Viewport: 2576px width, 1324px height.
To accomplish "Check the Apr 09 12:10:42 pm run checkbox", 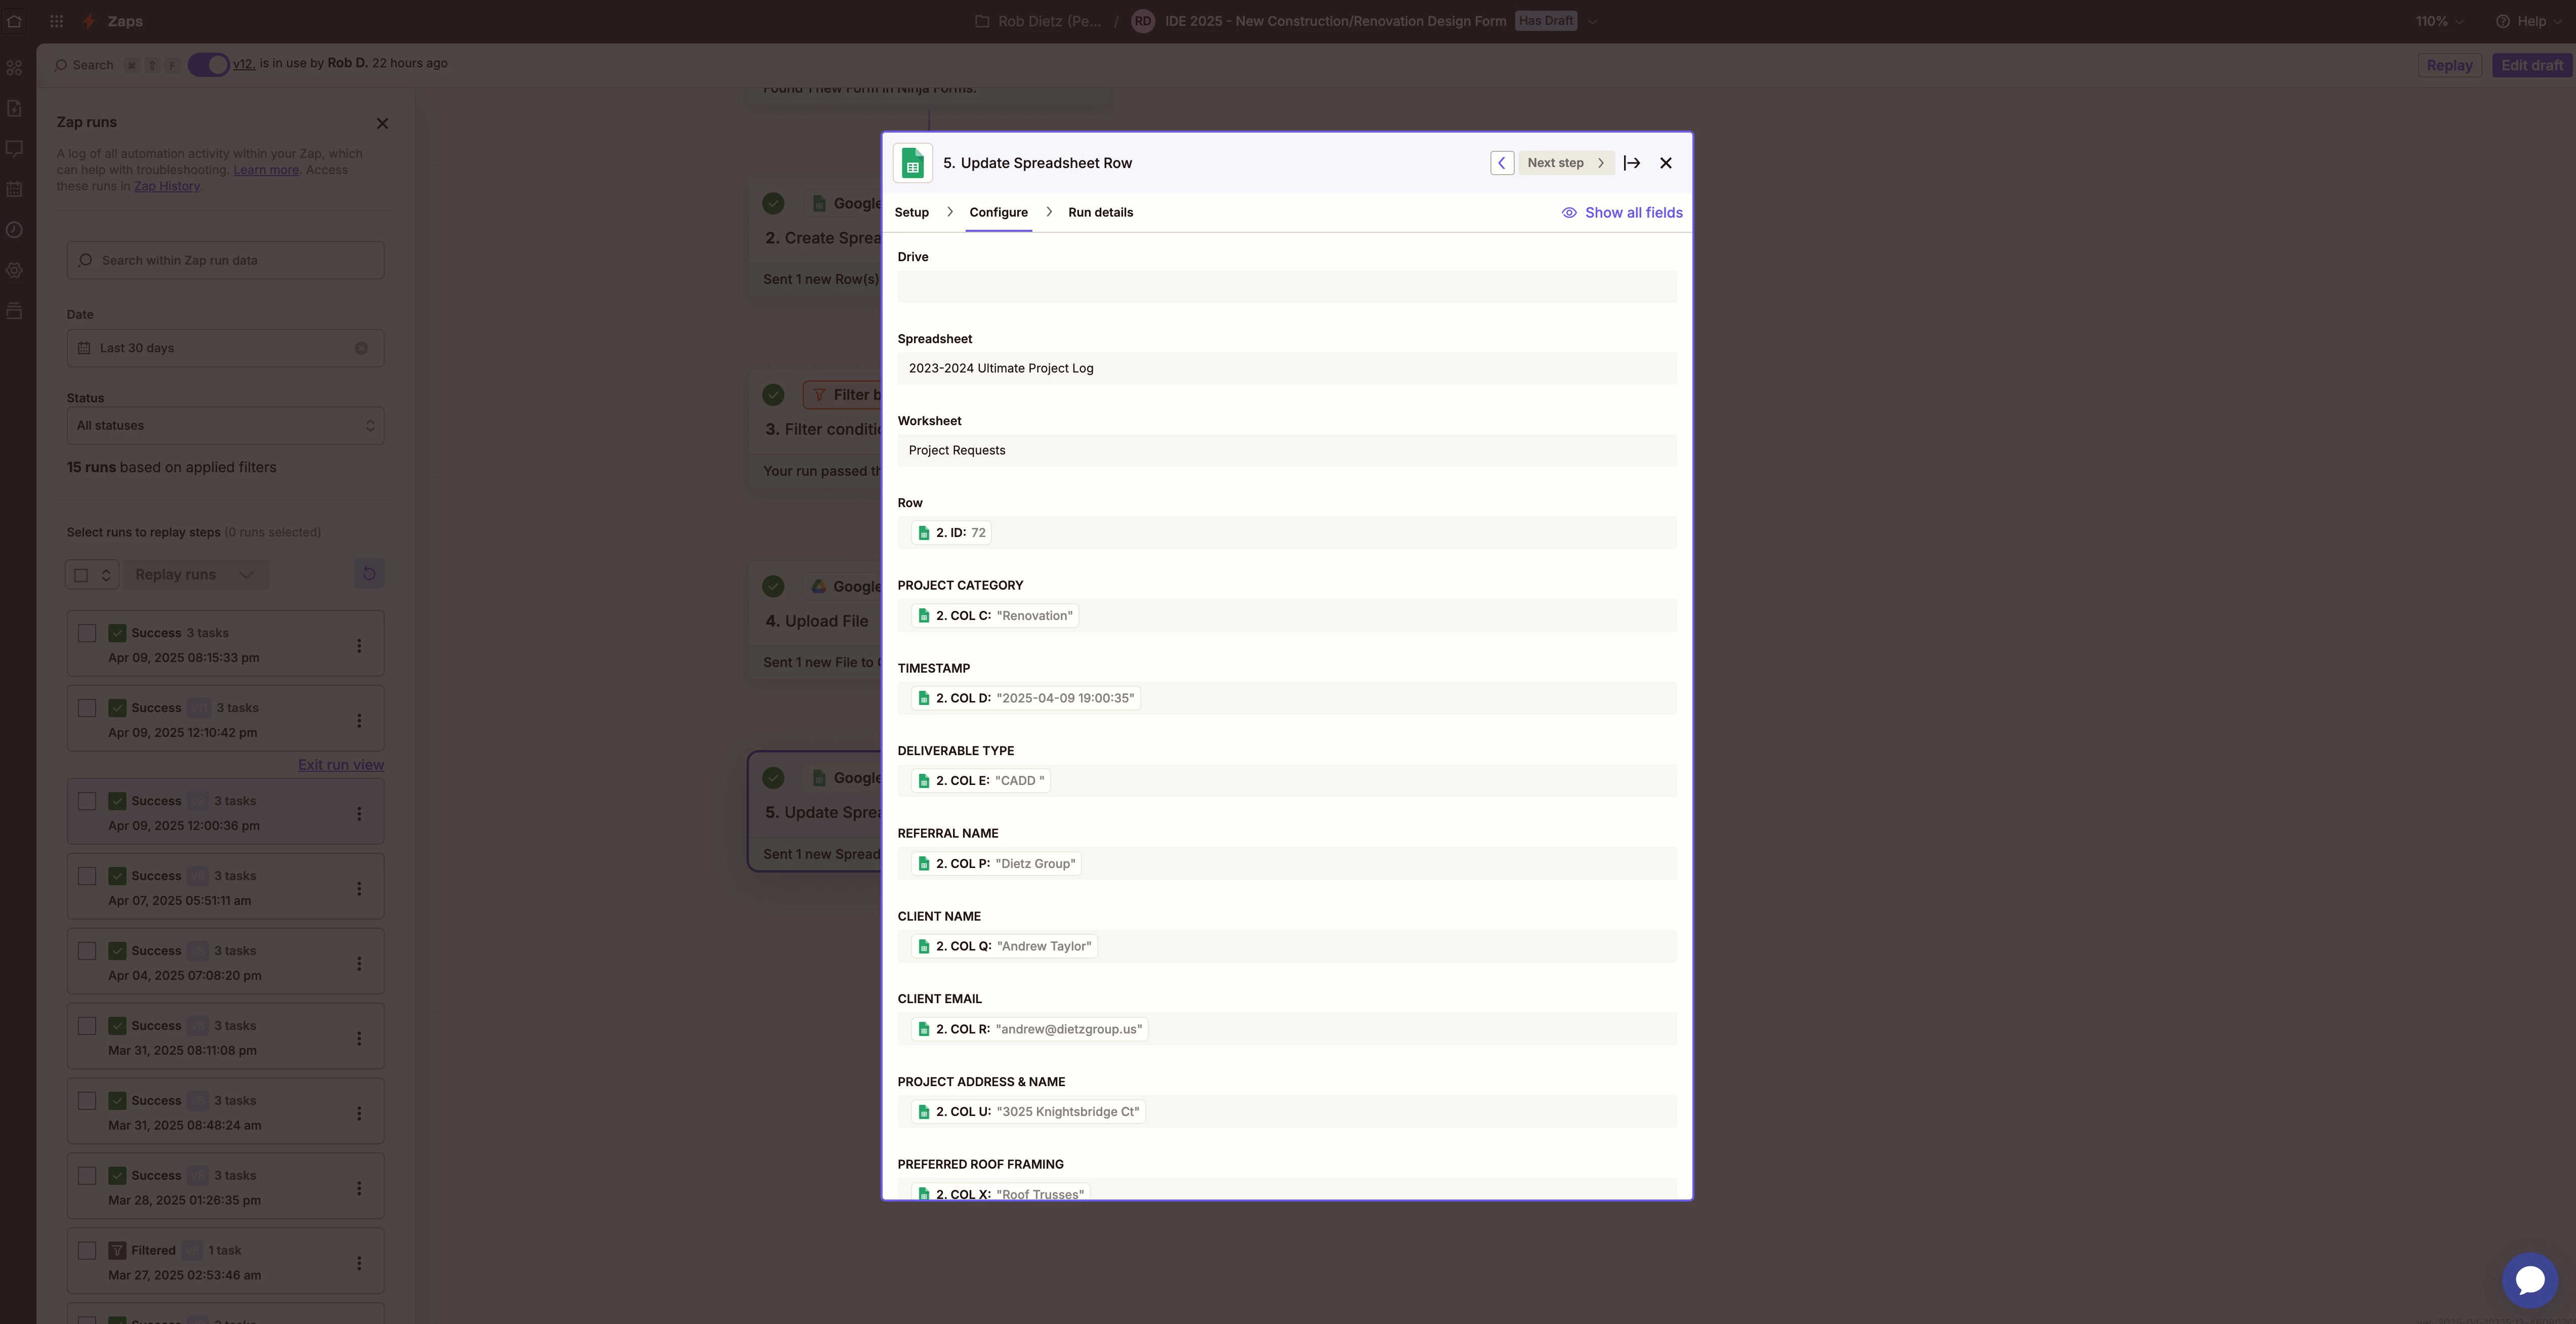I will pos(87,708).
